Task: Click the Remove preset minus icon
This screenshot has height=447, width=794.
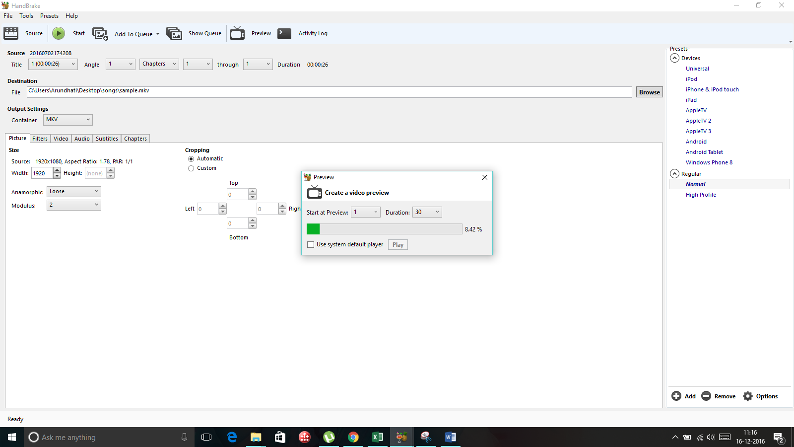Action: tap(706, 396)
